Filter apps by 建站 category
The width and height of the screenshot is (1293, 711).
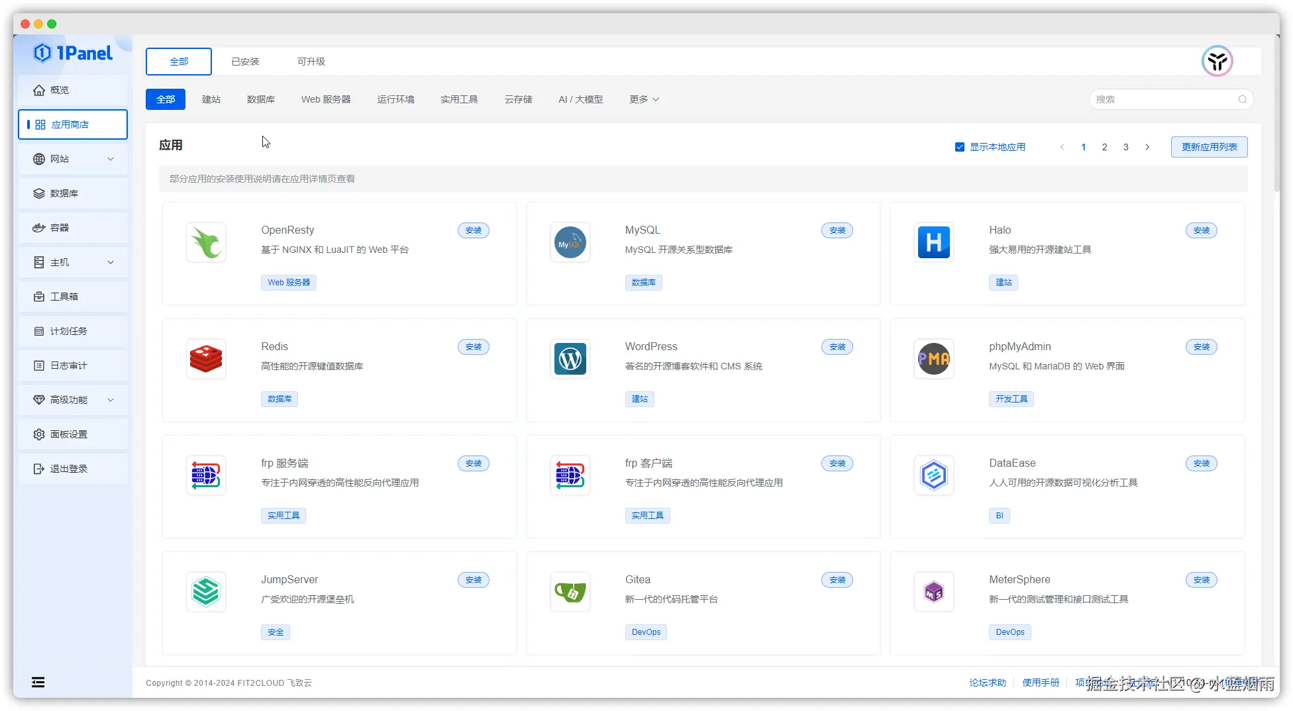[211, 99]
